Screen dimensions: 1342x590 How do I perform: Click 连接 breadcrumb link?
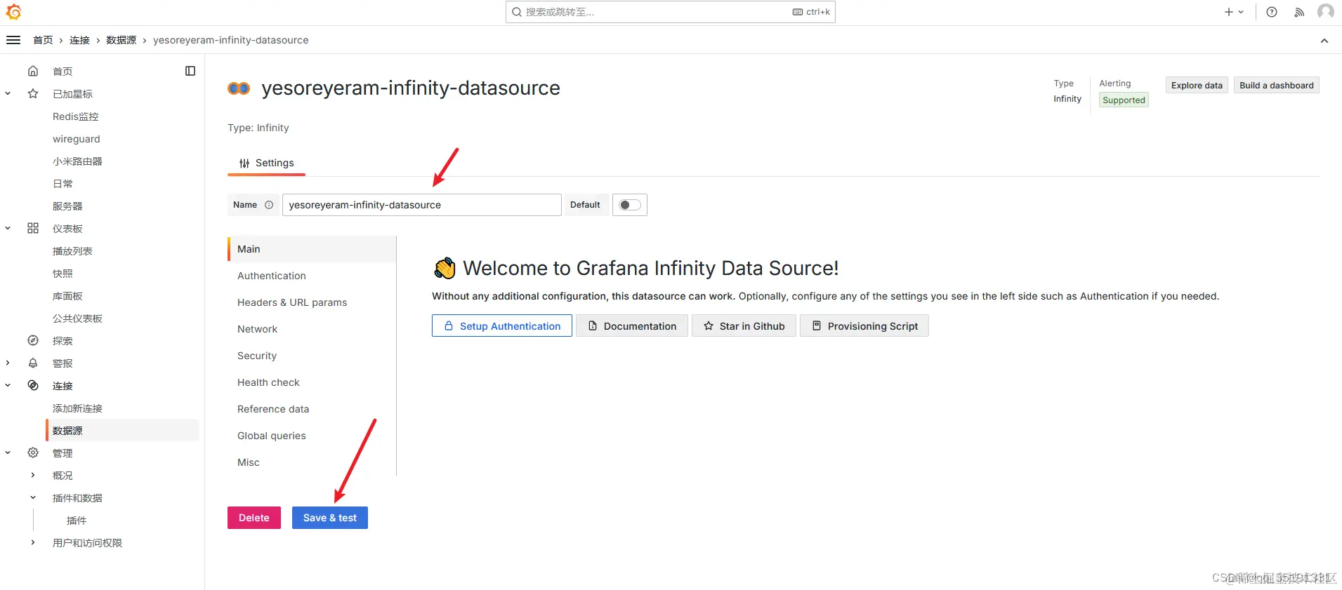[x=79, y=40]
